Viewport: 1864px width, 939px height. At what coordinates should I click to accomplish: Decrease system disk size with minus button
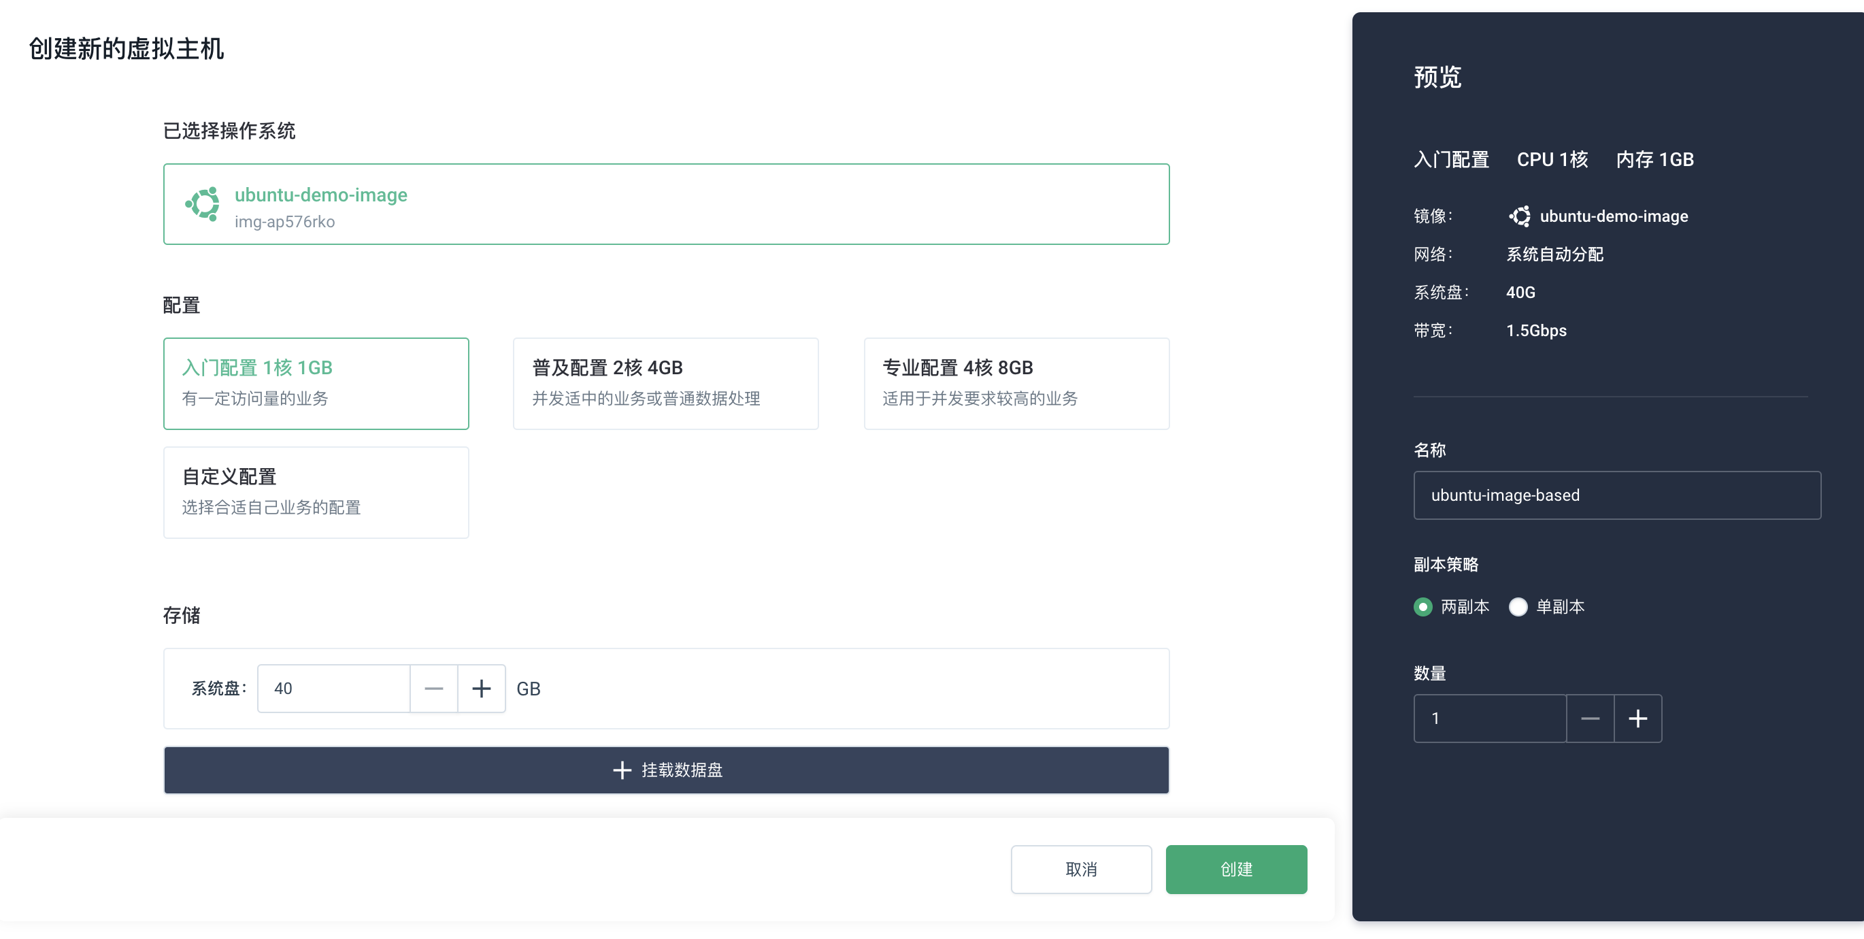433,689
